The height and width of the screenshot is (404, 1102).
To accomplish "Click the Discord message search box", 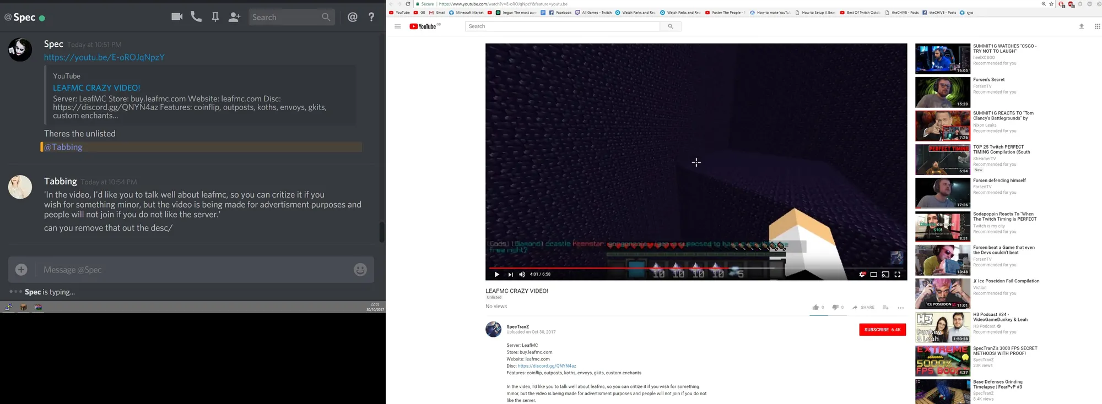I will tap(291, 17).
